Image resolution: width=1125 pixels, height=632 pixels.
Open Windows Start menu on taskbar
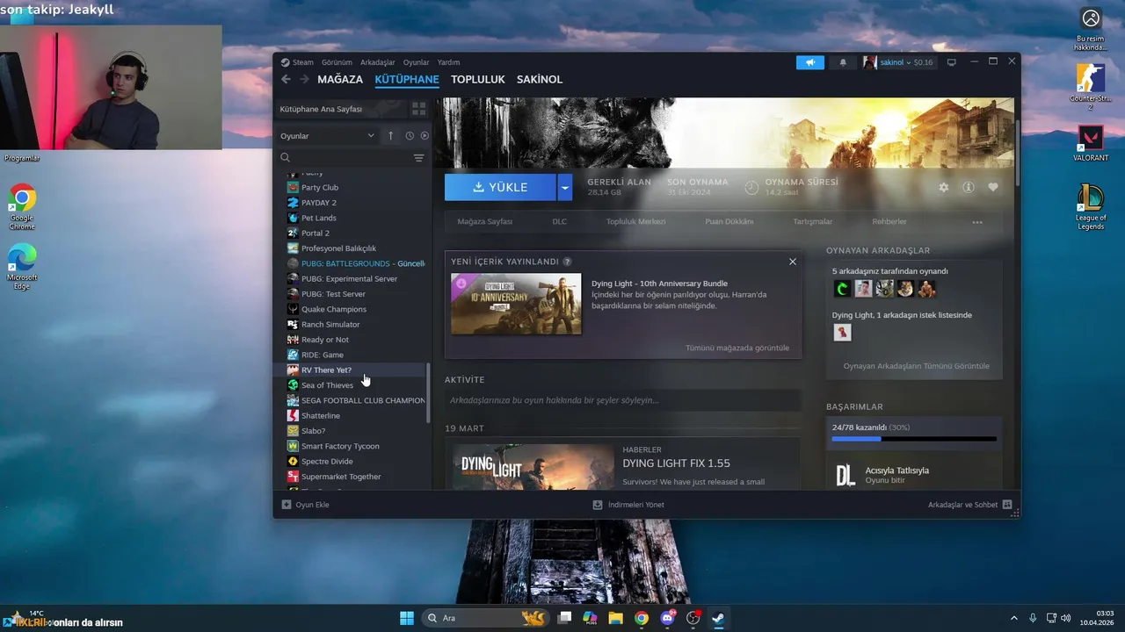coord(407,618)
